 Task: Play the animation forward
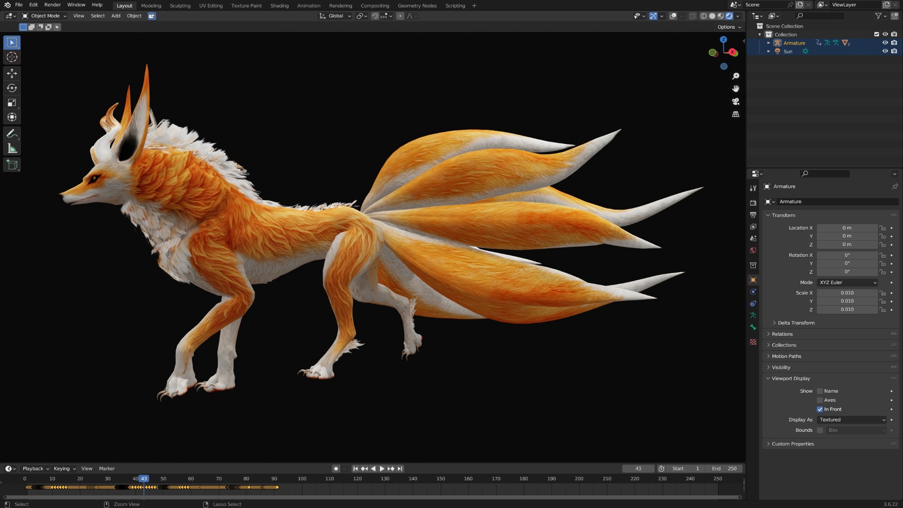382,468
